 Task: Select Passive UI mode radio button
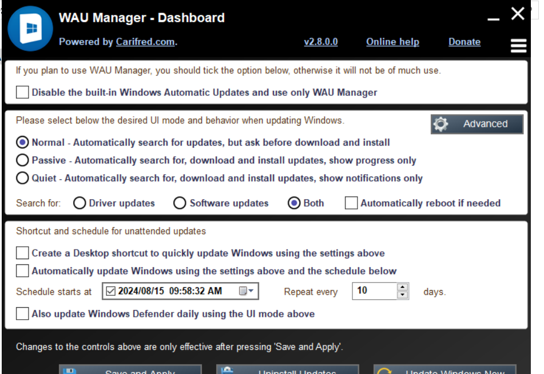(x=22, y=160)
